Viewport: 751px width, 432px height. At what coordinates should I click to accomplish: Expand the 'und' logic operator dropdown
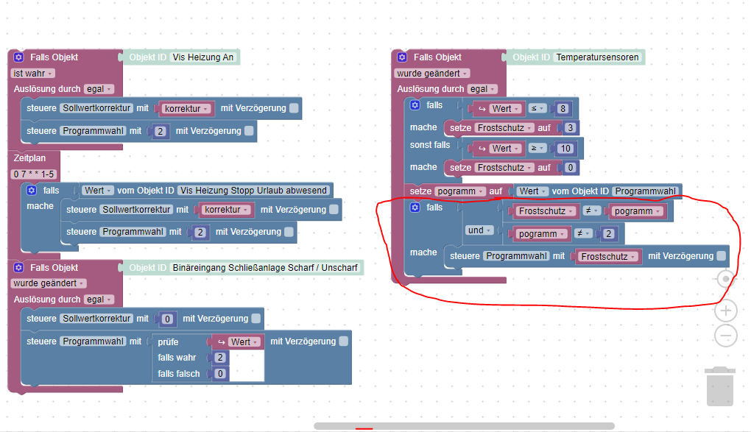[x=479, y=230]
